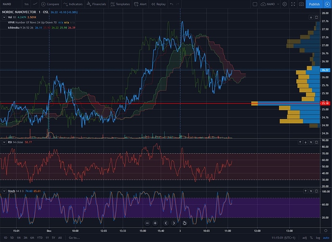The width and height of the screenshot is (332, 242).
Task: Select the 1Y time range
Action: pyautogui.click(x=47, y=238)
